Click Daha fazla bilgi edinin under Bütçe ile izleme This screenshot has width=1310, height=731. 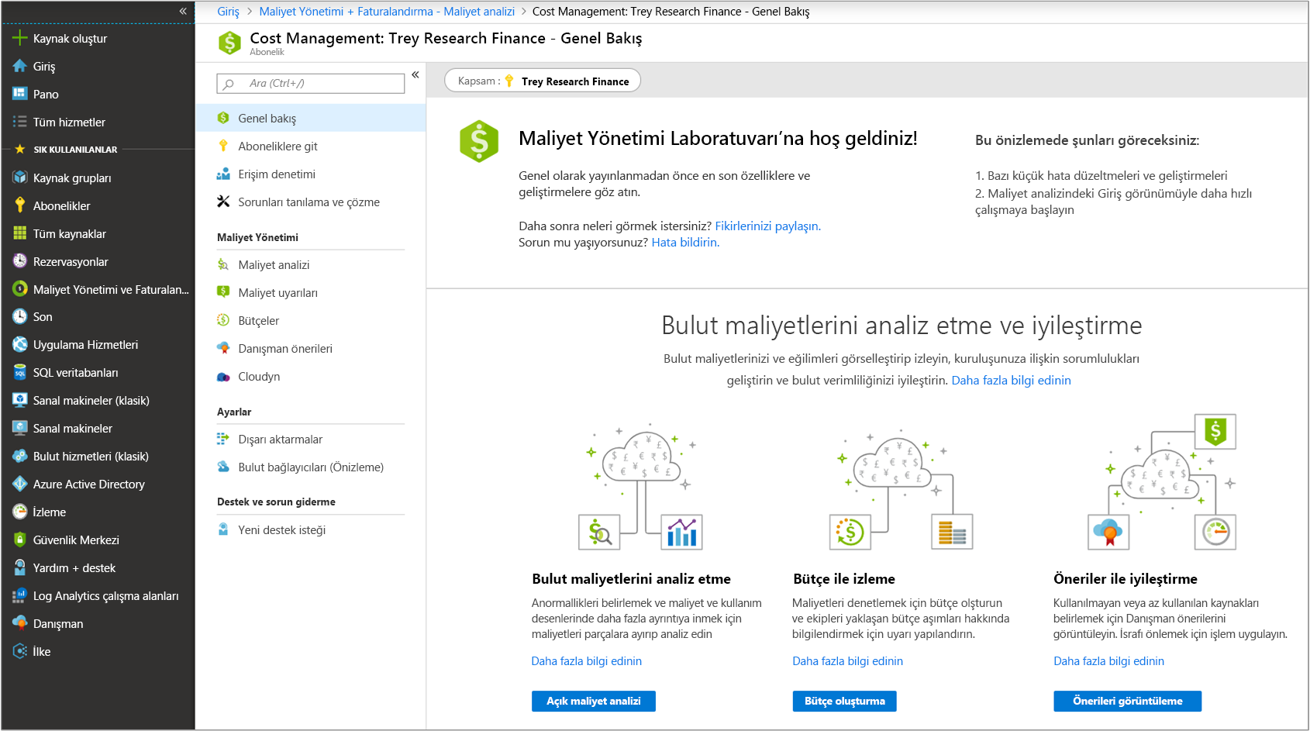click(847, 660)
